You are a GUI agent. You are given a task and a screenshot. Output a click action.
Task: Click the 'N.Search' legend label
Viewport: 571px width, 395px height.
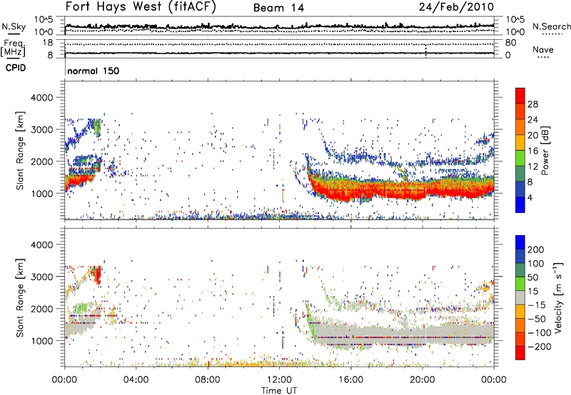click(x=551, y=26)
